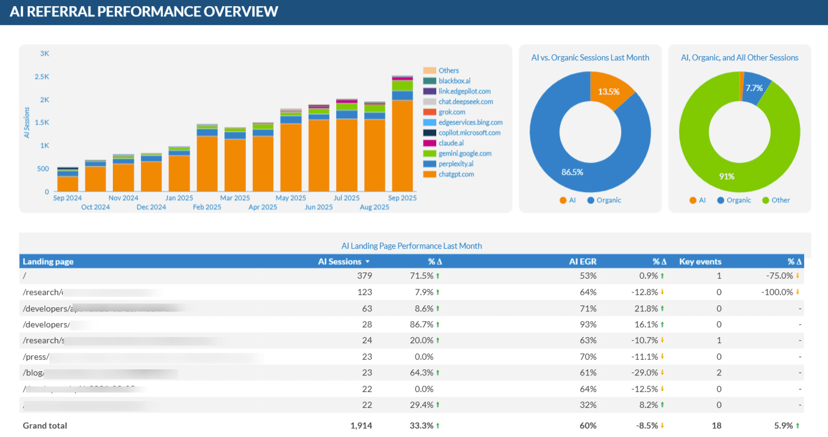828x437 pixels.
Task: Click the orange Others color swatch
Action: click(x=430, y=70)
